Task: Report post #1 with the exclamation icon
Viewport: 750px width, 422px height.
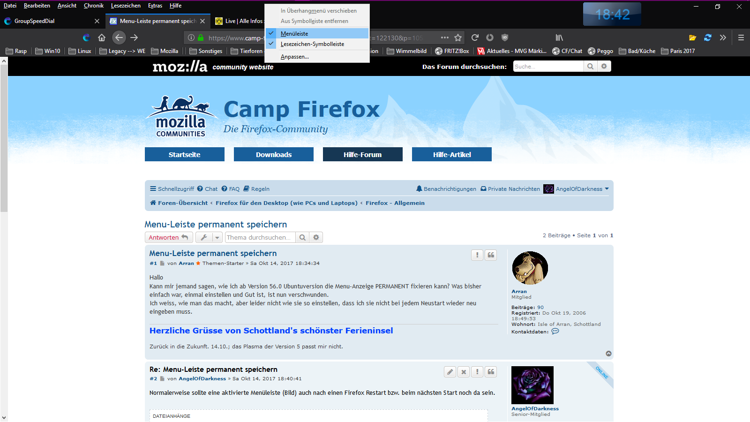Action: [477, 255]
